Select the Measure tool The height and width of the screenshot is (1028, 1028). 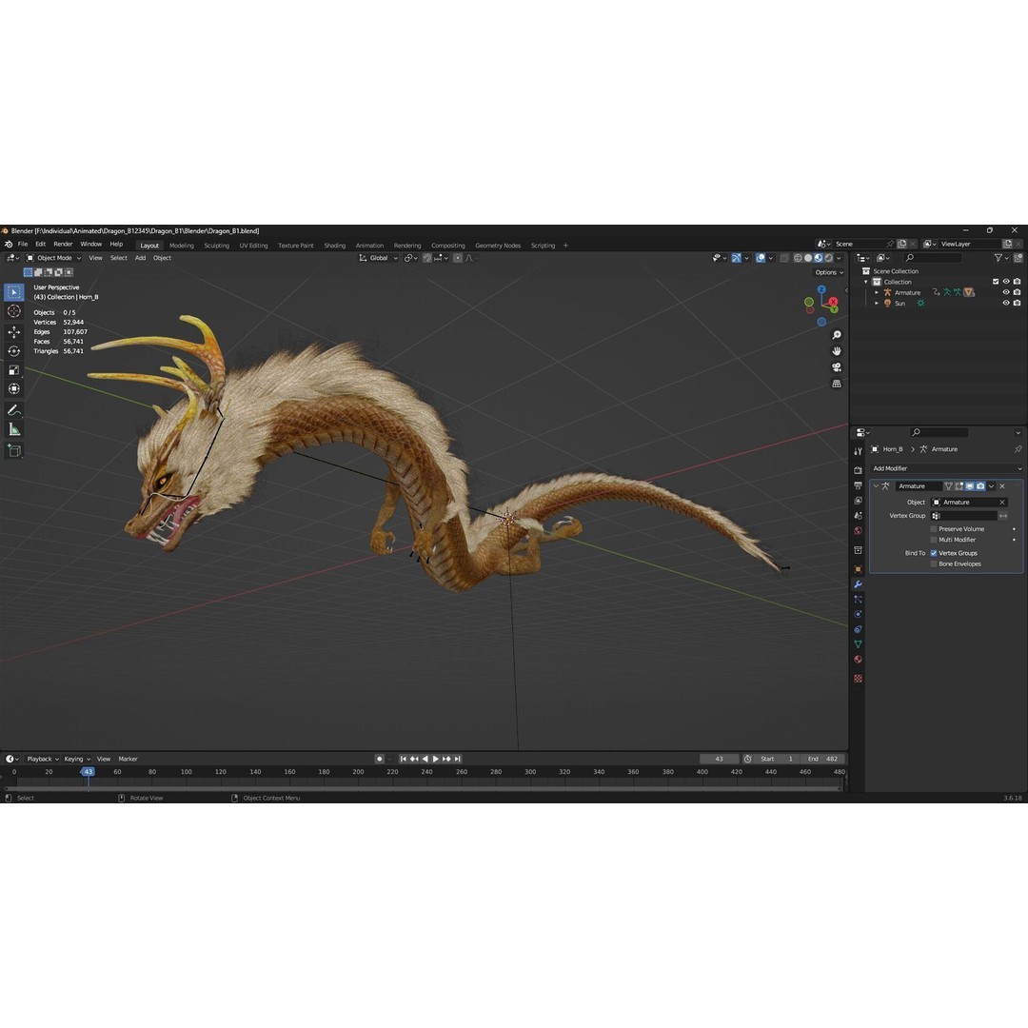pos(13,429)
